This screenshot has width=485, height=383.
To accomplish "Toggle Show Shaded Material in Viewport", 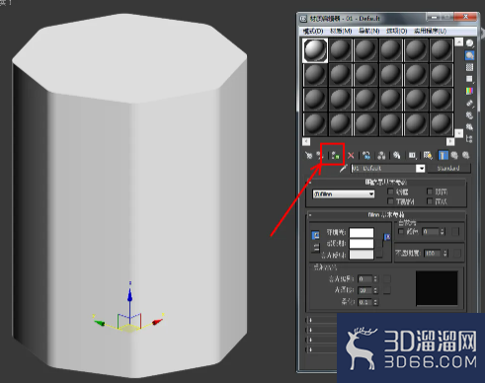I will pos(428,155).
